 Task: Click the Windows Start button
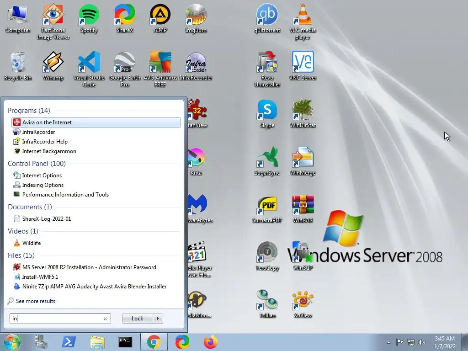12,342
